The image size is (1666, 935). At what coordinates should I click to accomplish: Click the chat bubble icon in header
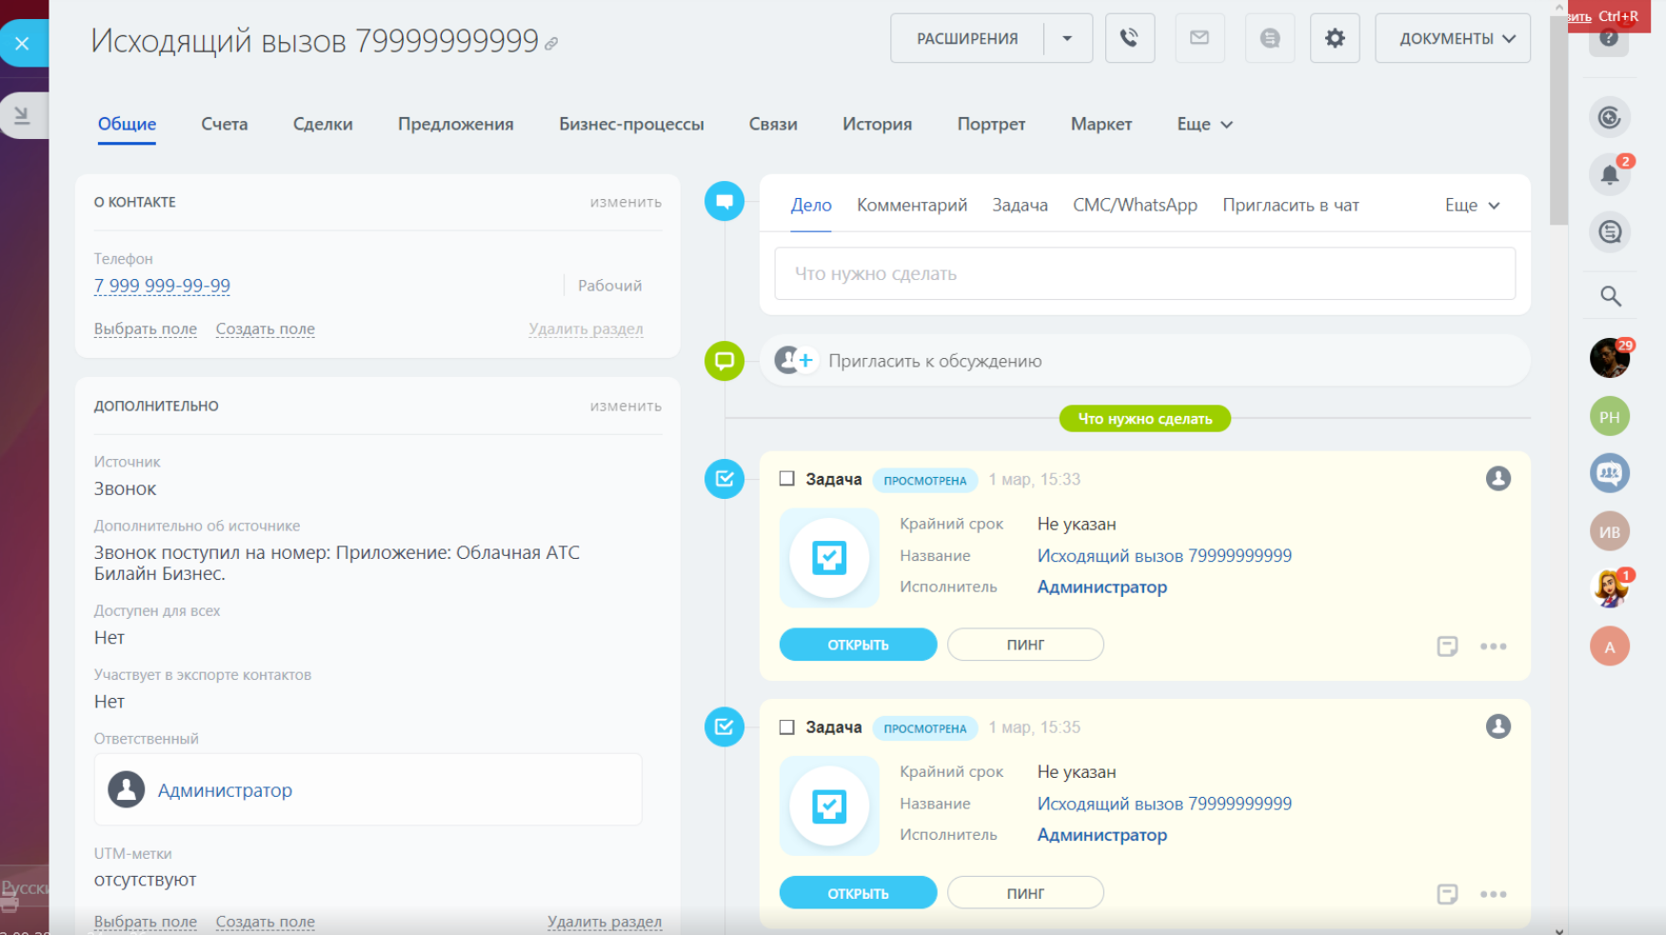1269,38
